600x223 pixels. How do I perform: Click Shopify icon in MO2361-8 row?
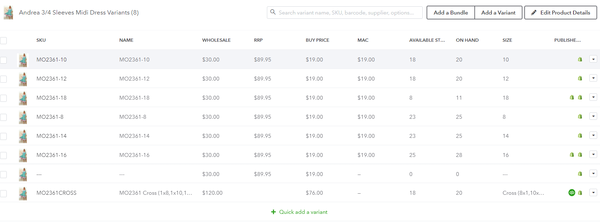tap(580, 117)
